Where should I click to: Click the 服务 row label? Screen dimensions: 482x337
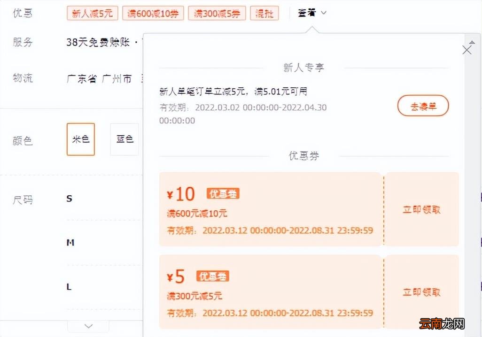point(23,42)
